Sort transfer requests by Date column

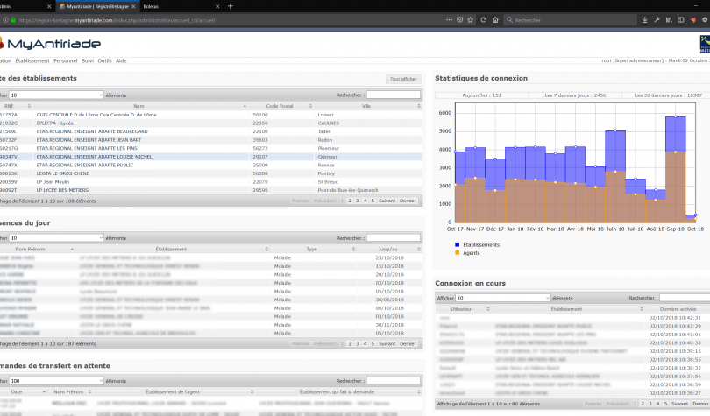point(23,392)
